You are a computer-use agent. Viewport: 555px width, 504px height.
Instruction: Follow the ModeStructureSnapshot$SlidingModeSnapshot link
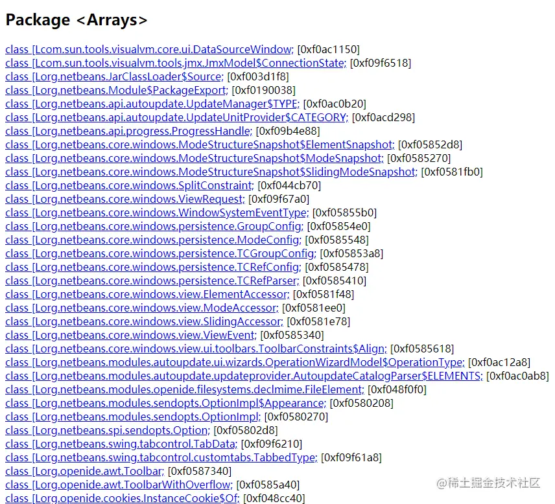click(x=211, y=172)
